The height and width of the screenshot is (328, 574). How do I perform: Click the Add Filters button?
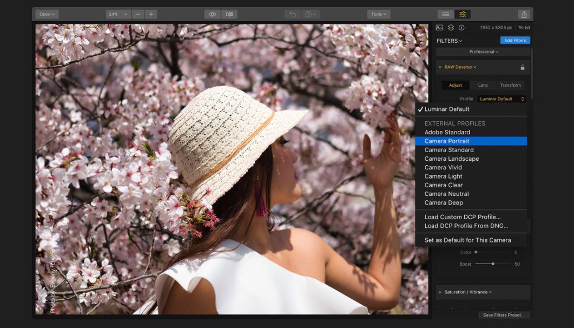click(515, 41)
